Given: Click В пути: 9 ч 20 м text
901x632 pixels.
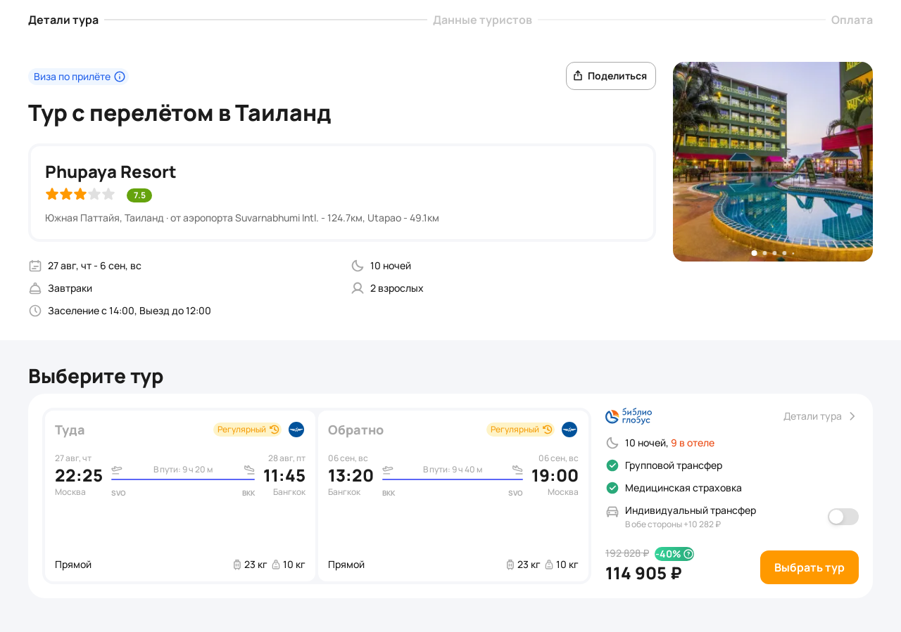Looking at the screenshot, I should click(183, 470).
